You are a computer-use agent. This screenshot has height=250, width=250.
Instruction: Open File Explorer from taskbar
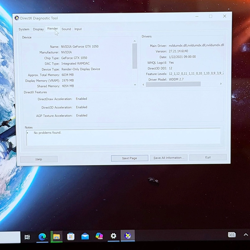(56, 236)
